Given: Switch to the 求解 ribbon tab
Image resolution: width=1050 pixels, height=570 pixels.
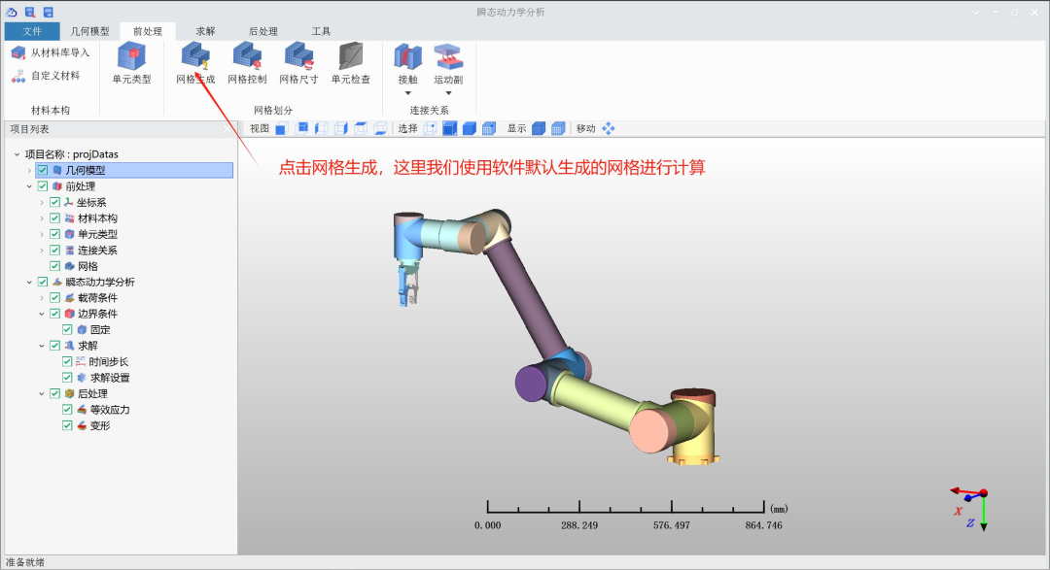Looking at the screenshot, I should tap(205, 31).
